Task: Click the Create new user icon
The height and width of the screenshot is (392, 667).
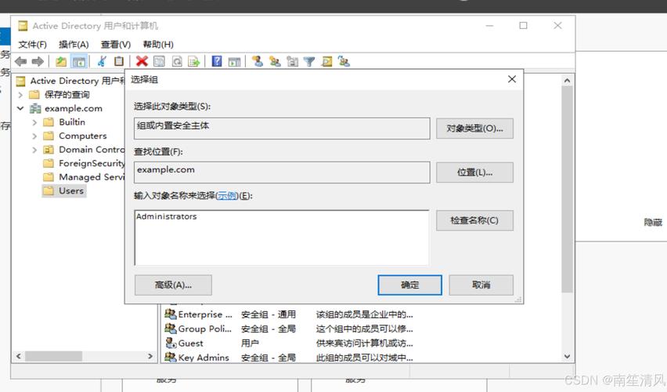Action: tap(258, 62)
